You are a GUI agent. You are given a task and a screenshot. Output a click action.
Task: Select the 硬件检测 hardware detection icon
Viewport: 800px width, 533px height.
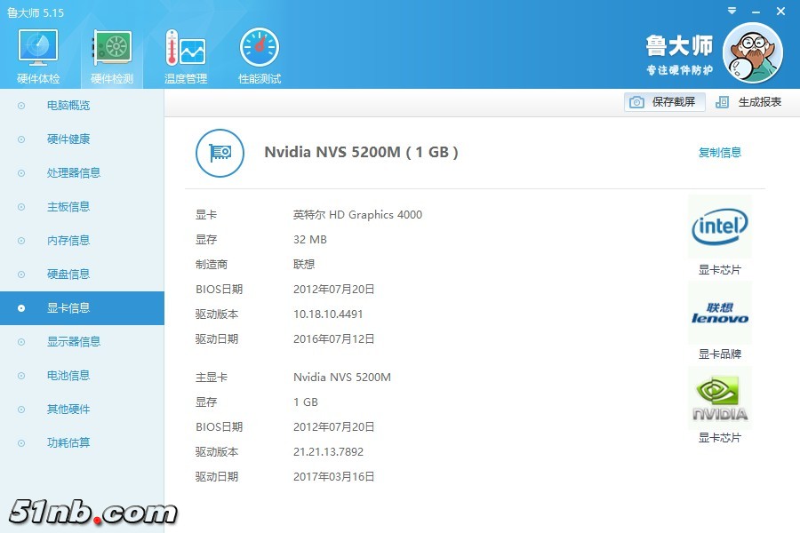pyautogui.click(x=112, y=48)
